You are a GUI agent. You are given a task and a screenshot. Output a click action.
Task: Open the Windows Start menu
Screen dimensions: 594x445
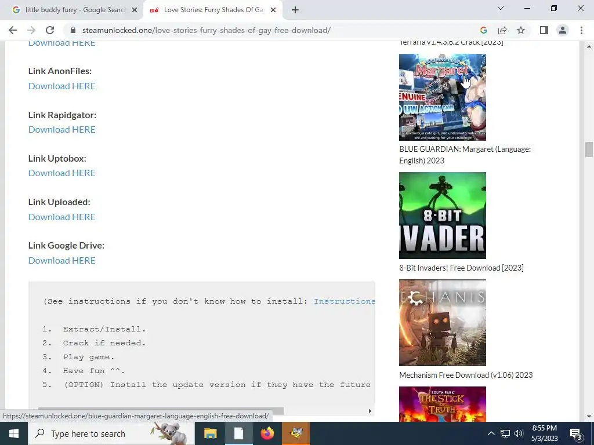14,433
